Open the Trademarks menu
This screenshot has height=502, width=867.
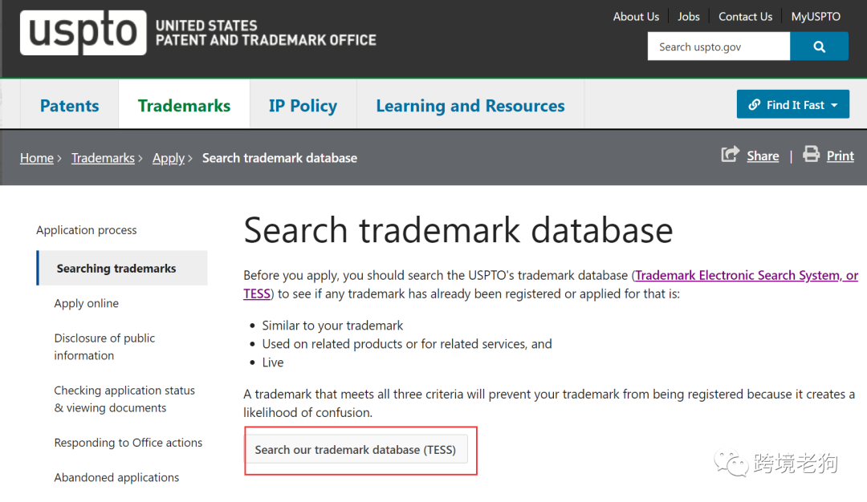pyautogui.click(x=184, y=105)
